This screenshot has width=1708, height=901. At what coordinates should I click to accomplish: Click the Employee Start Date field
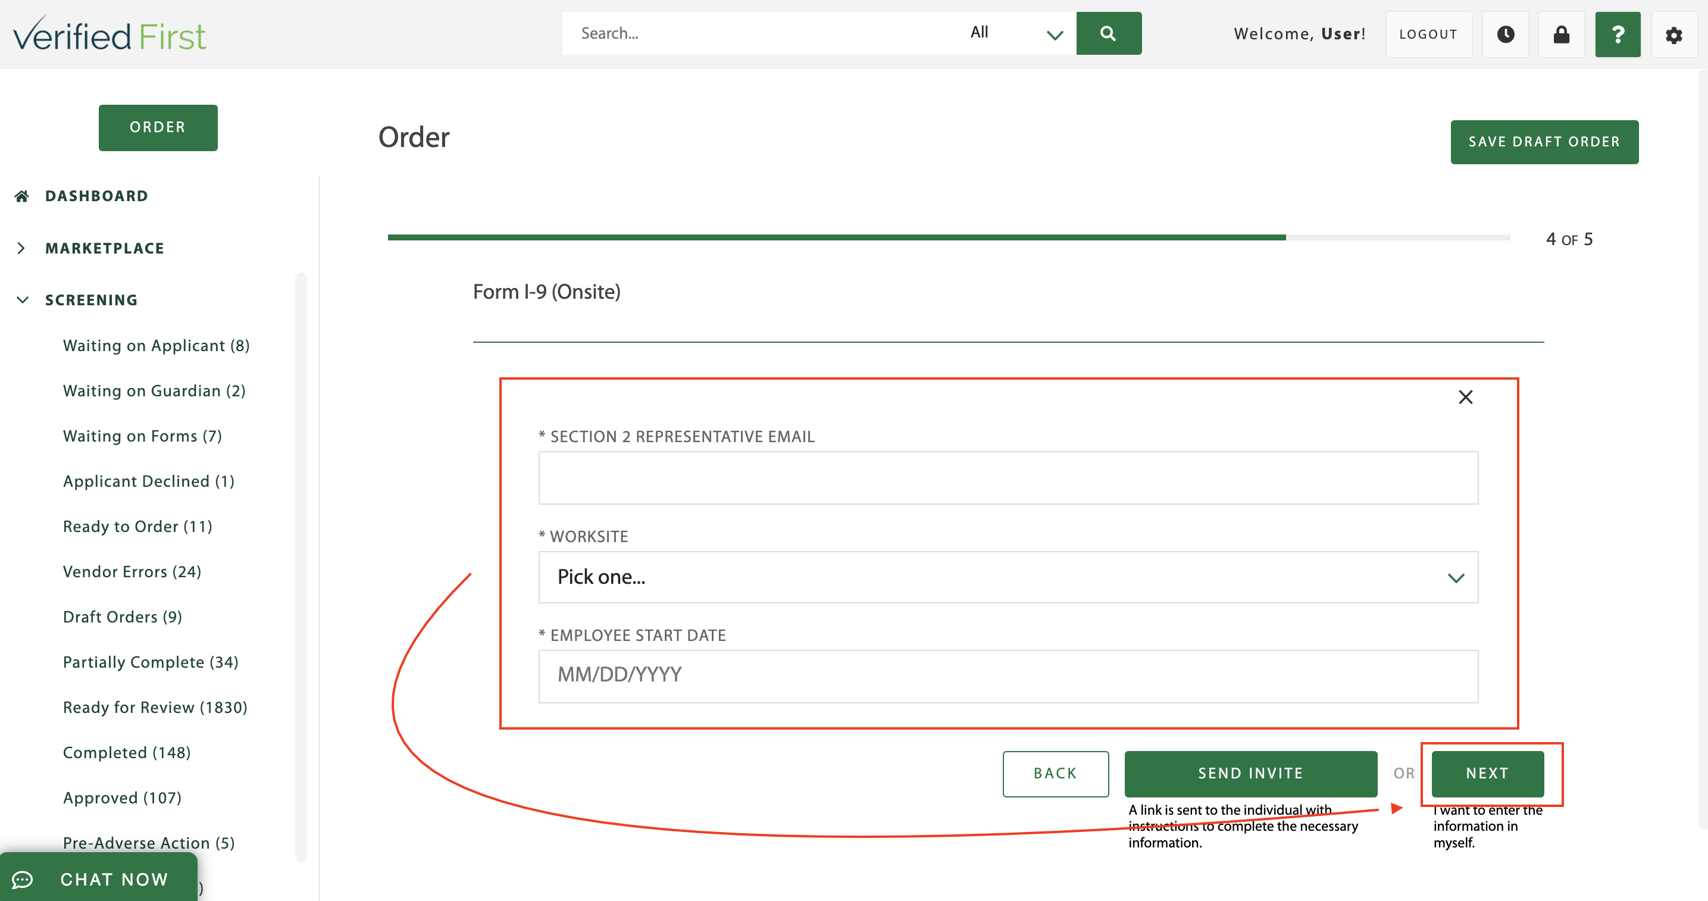click(1008, 675)
